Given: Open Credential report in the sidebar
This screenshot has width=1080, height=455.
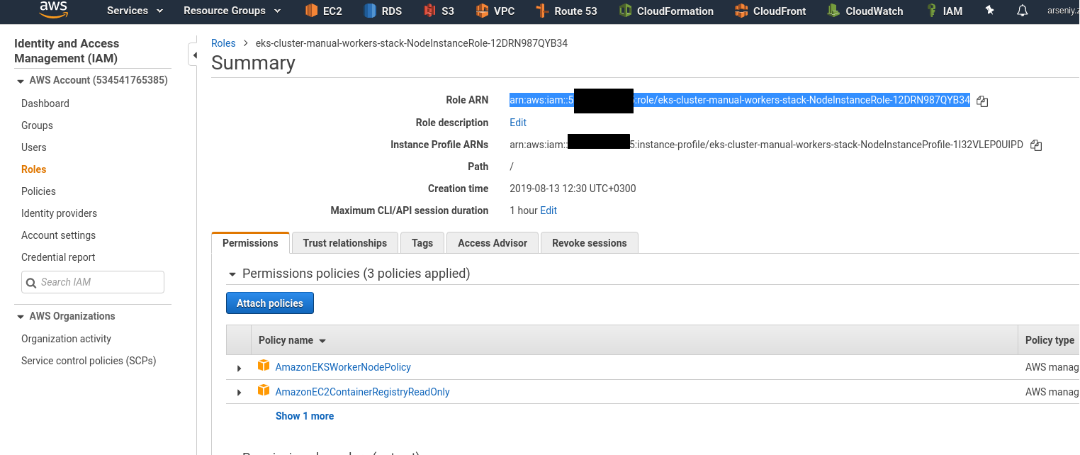Looking at the screenshot, I should click(58, 257).
